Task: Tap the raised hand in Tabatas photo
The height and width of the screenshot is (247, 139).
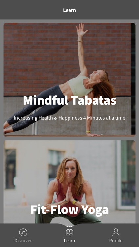Action: coord(81,30)
